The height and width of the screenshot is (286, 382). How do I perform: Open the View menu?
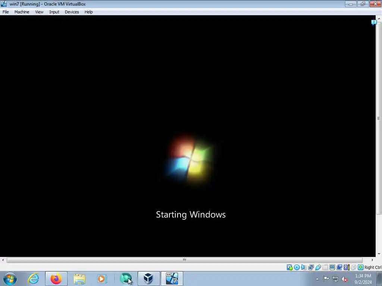coord(39,12)
